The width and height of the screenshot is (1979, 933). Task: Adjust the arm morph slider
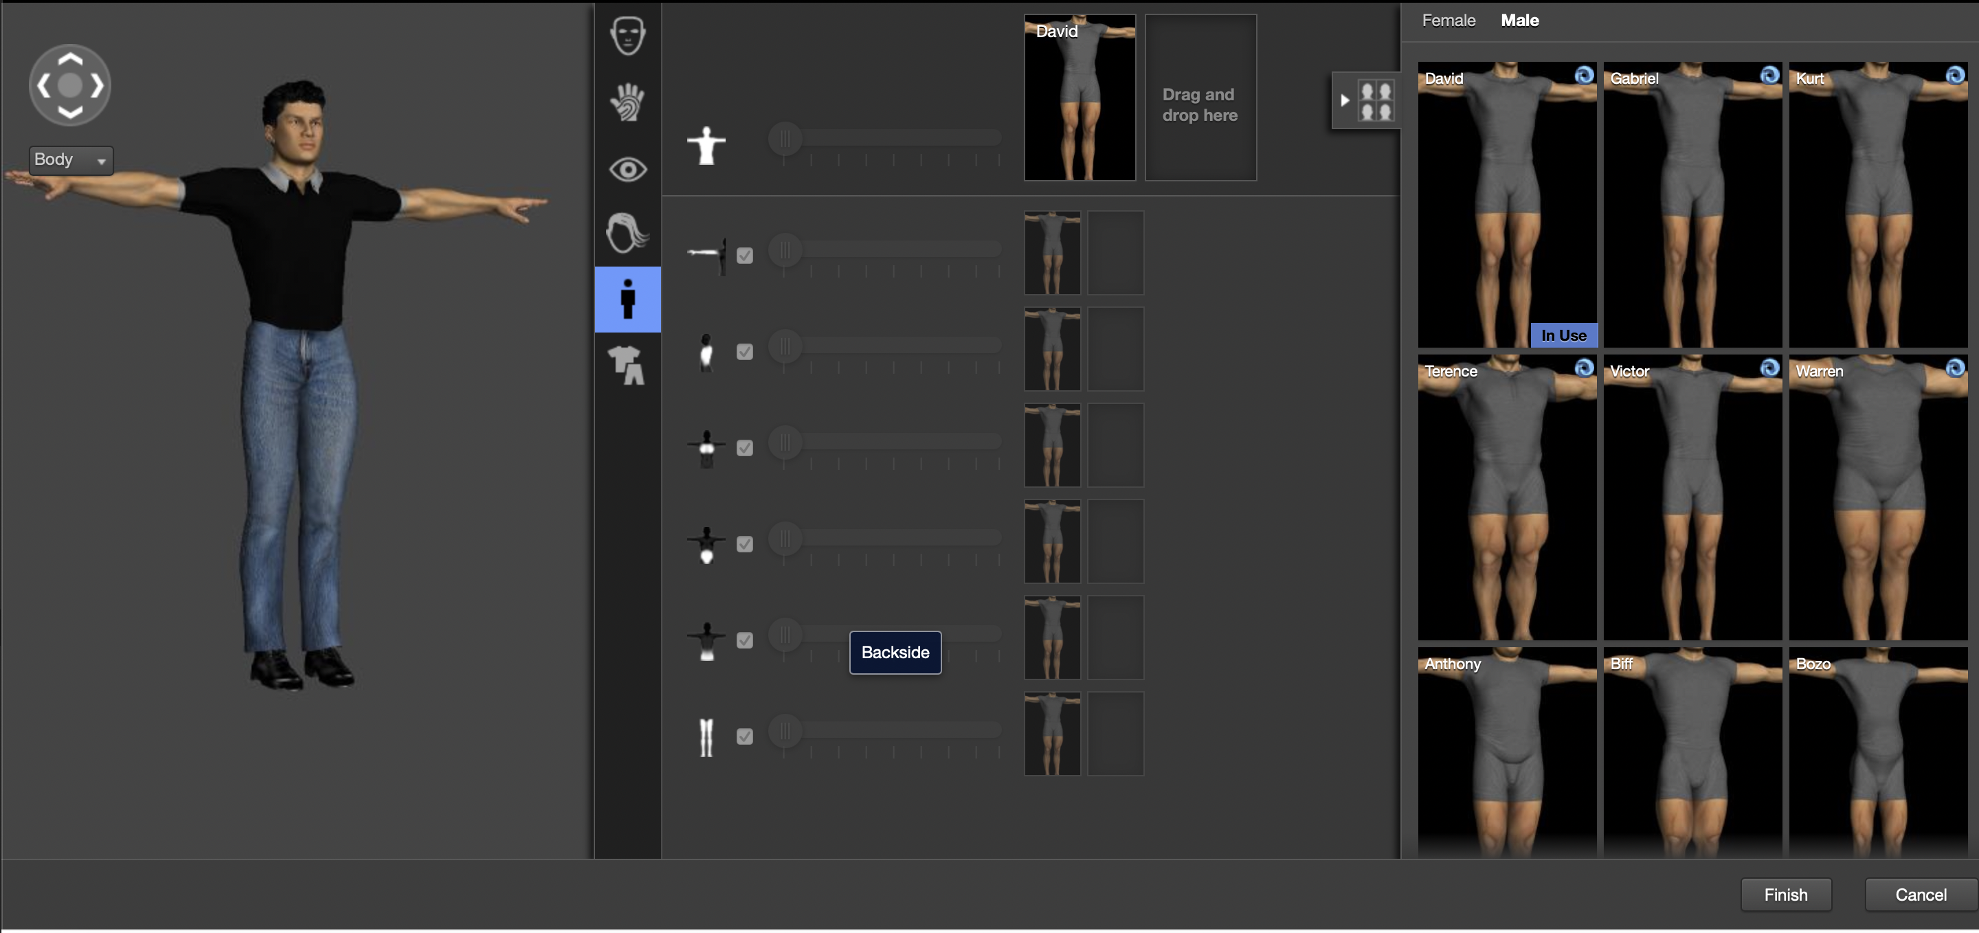tap(885, 249)
